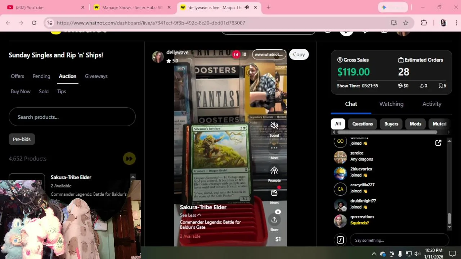Switch to the Activity tab
Screen dimensions: 461x259
(432, 104)
